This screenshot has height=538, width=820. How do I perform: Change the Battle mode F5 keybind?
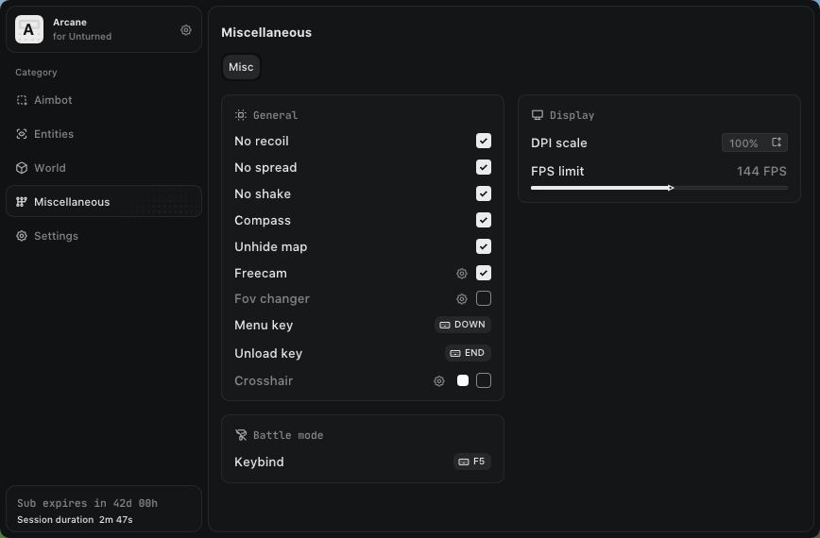click(x=471, y=462)
